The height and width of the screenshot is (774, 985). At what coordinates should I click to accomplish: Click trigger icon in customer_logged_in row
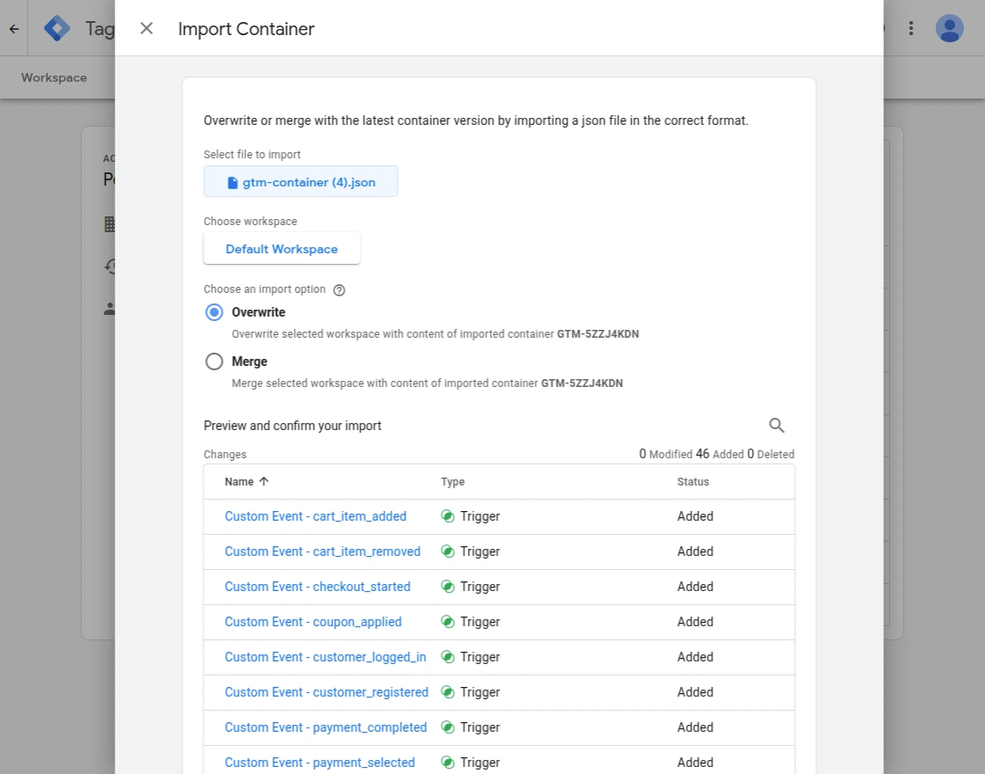point(448,657)
